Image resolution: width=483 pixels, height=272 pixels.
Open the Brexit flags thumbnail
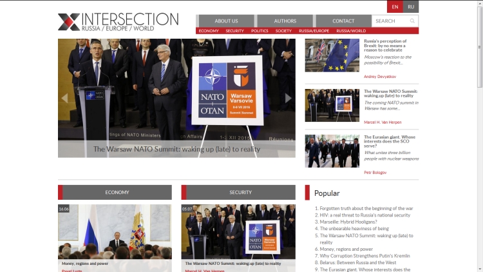(x=332, y=55)
